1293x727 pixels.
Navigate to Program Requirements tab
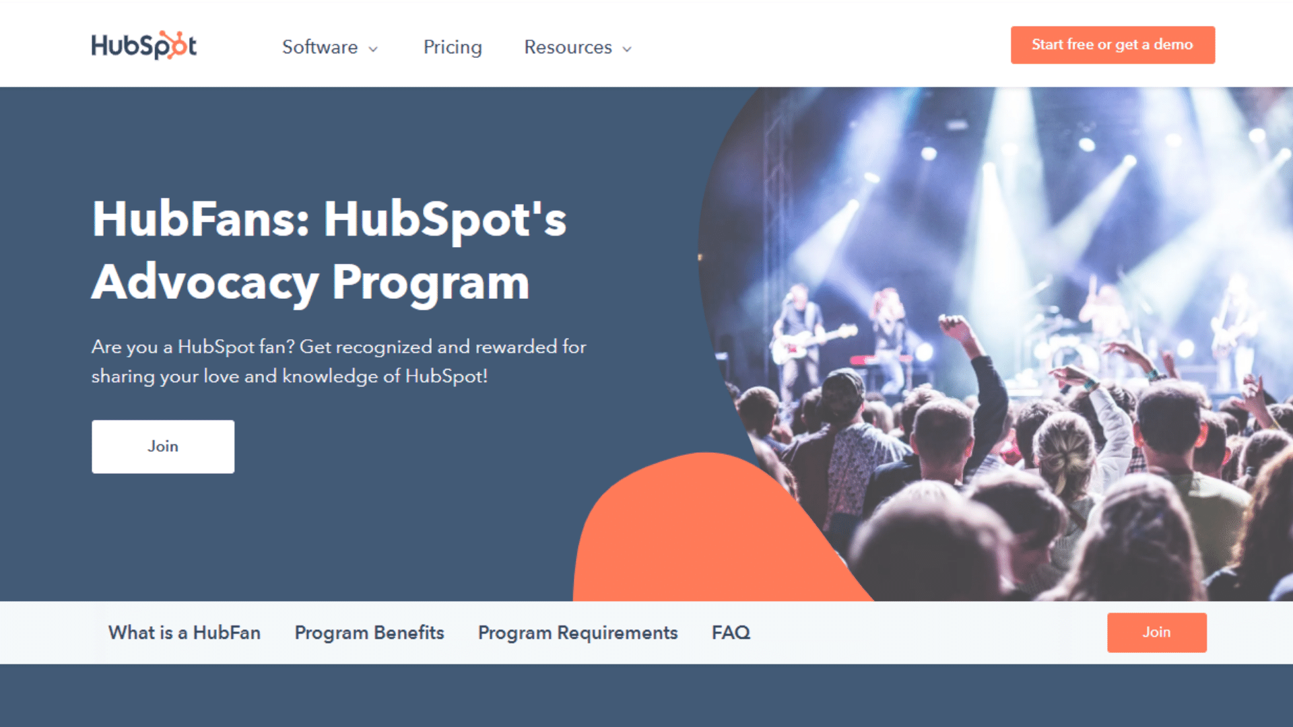(x=579, y=632)
